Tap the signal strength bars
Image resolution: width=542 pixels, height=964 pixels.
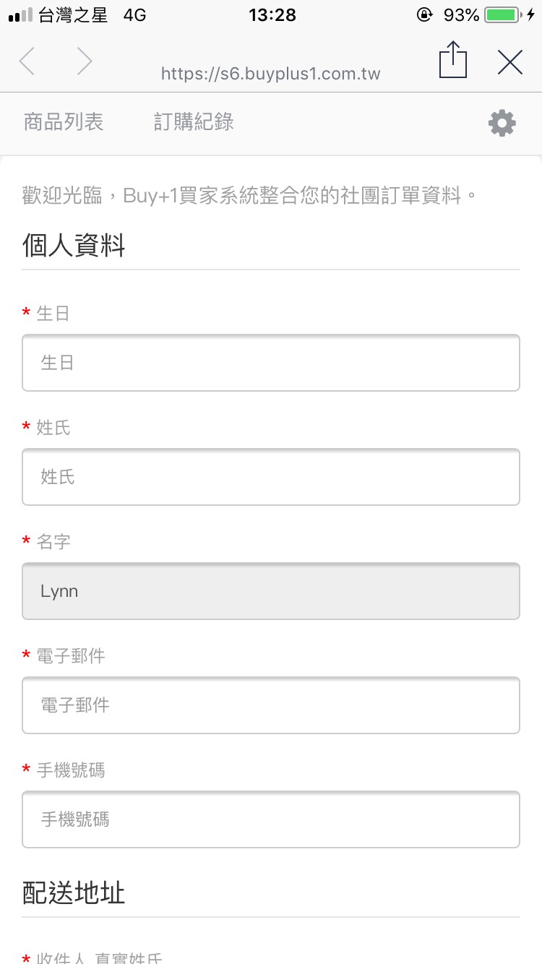(21, 15)
